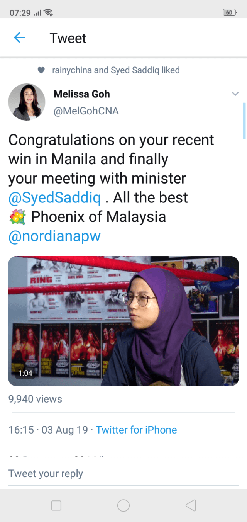Click the vertical scrollbar indicator
The width and height of the screenshot is (247, 522).
click(244, 121)
